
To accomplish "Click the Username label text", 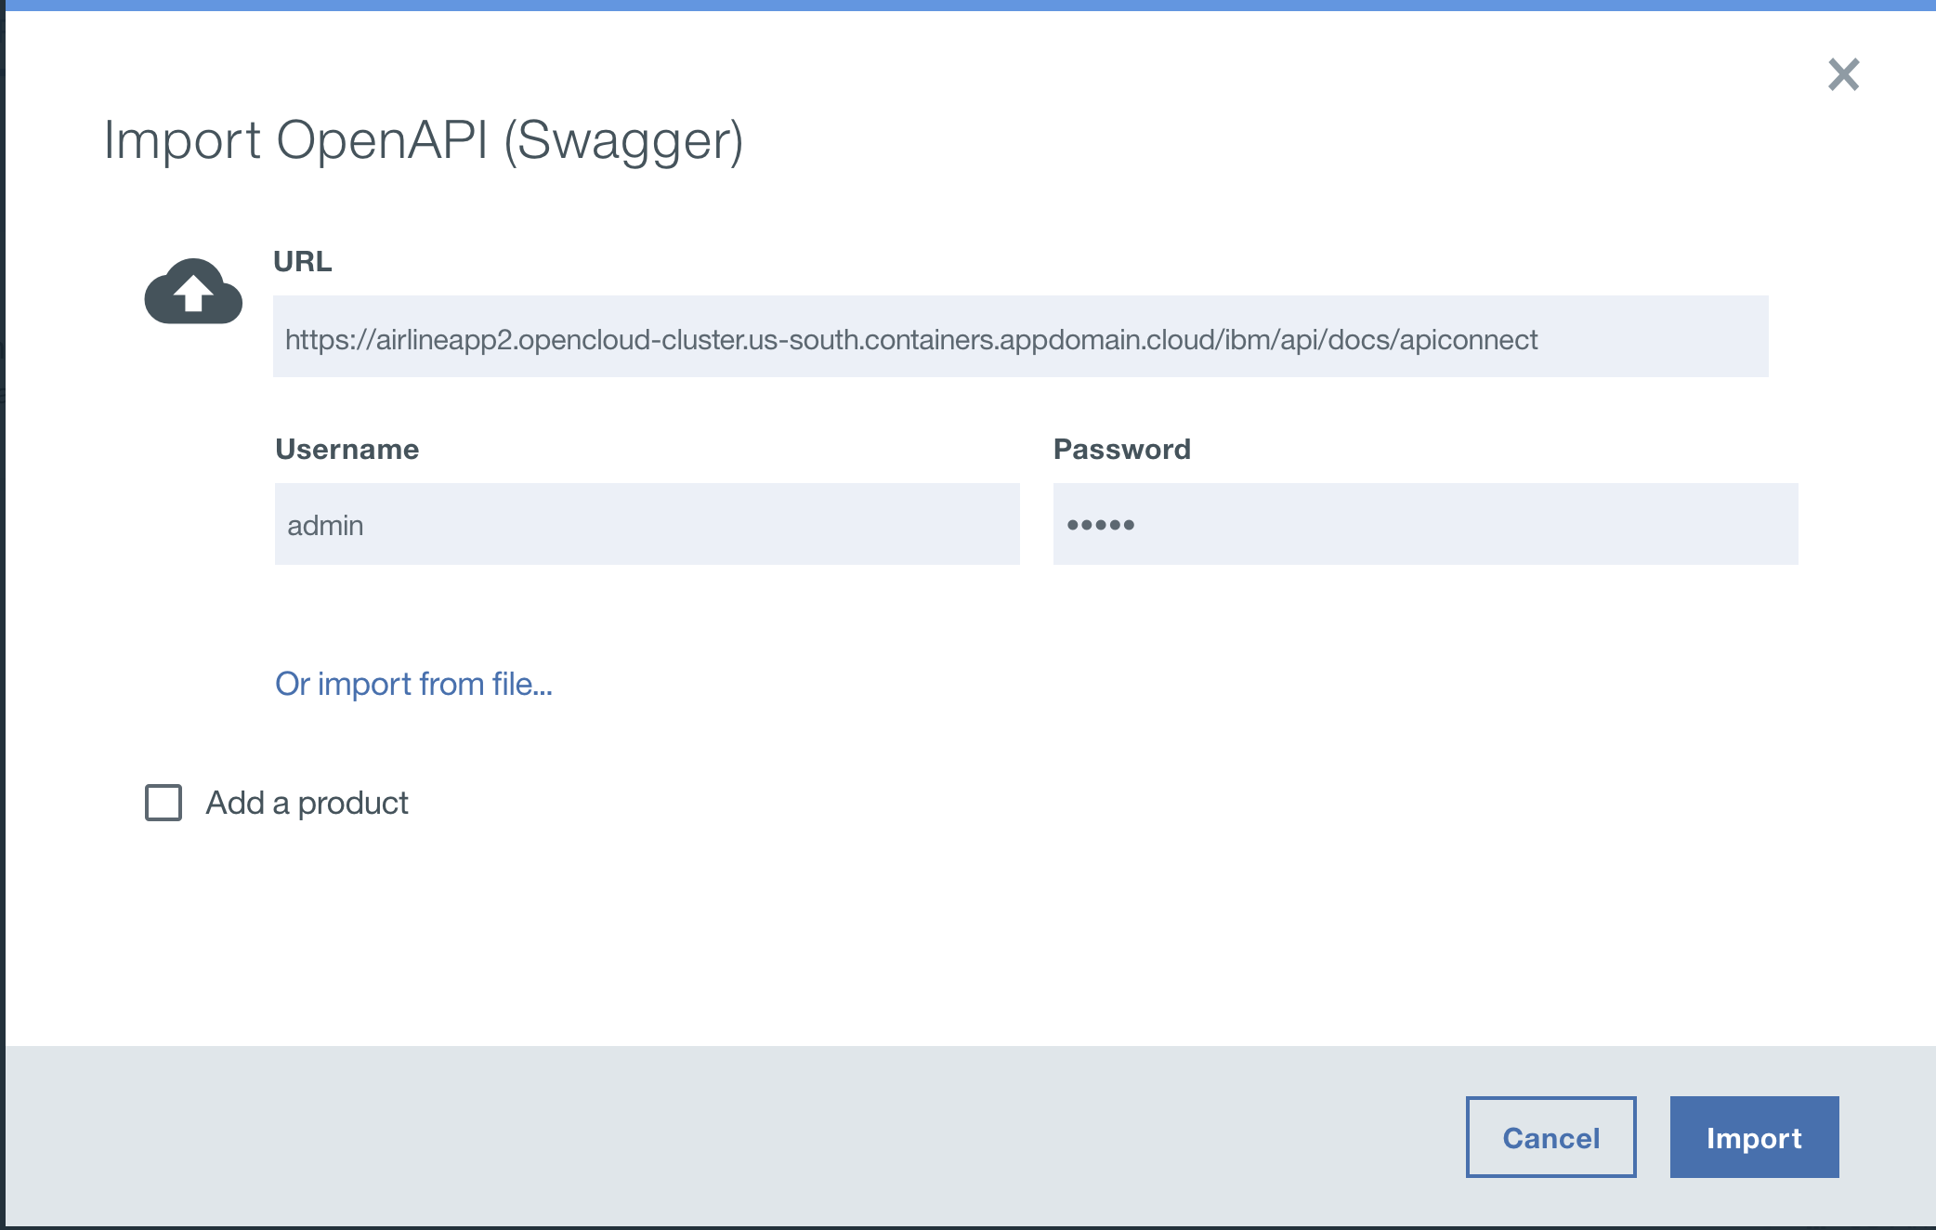I will coord(347,450).
